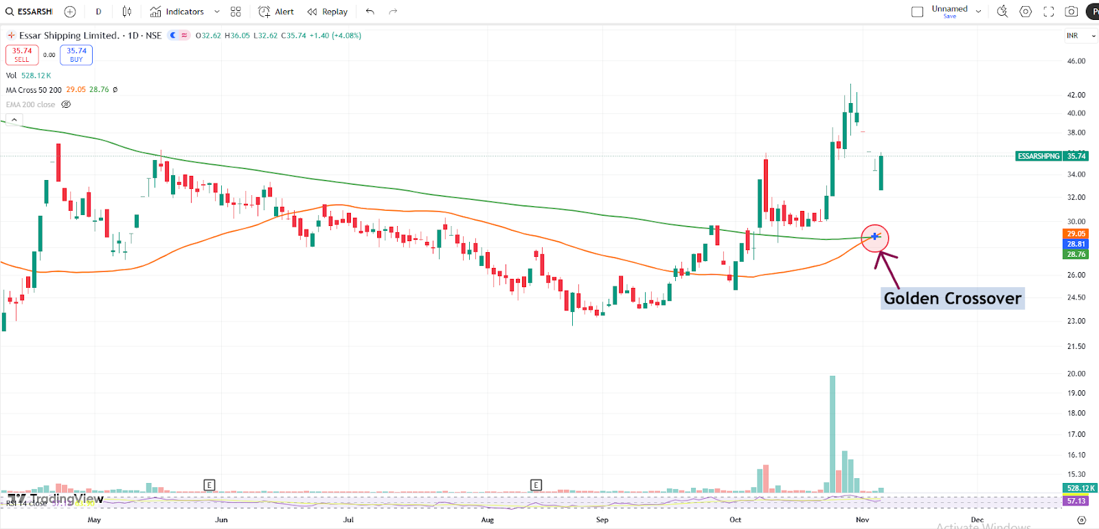Open the Indicators menu
1099x529 pixels.
pos(177,12)
